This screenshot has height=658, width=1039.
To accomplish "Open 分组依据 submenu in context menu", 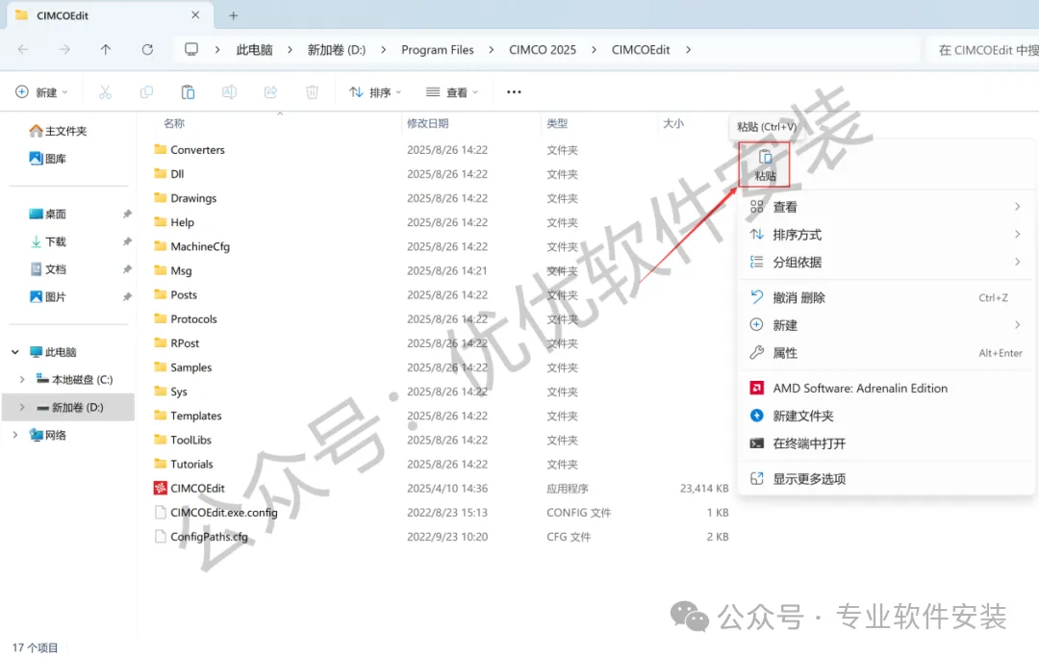I will pos(886,263).
